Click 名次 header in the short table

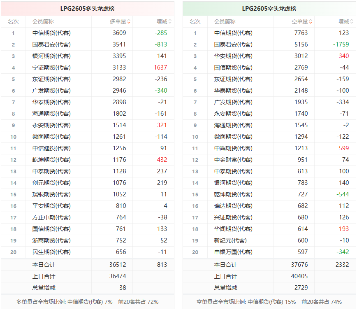click(195, 22)
